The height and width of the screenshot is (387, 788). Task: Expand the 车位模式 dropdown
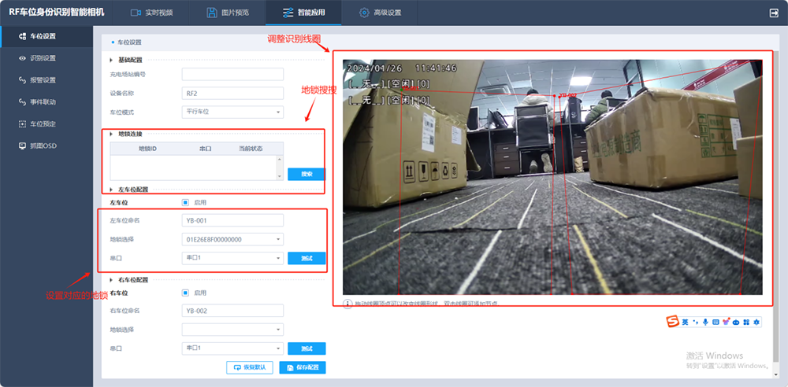[x=232, y=112]
